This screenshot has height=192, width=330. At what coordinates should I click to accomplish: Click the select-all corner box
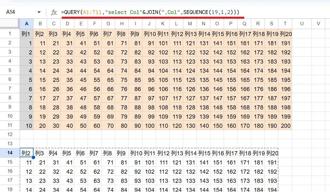click(9, 23)
